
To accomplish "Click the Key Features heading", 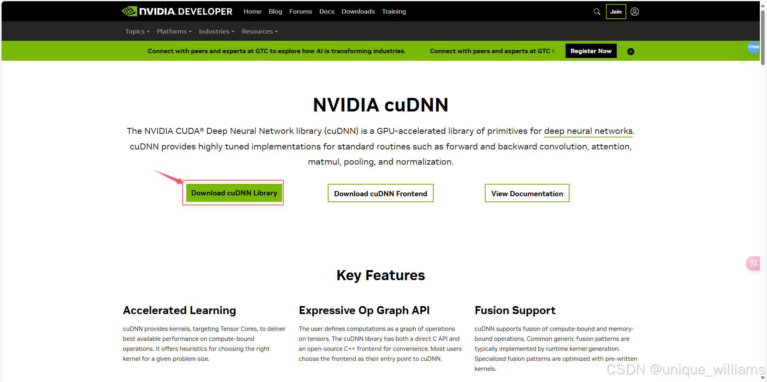I will click(x=381, y=275).
